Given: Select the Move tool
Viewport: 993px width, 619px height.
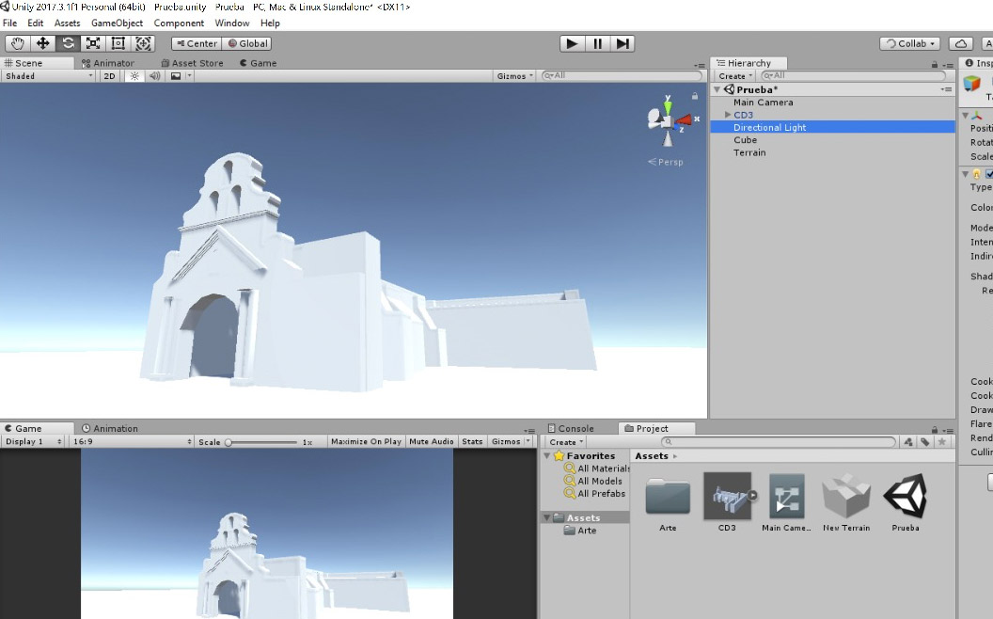Looking at the screenshot, I should [x=43, y=43].
